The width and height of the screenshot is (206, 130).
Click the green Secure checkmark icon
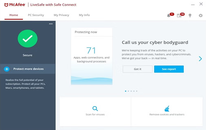(28, 38)
